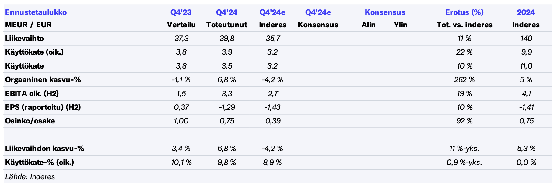The width and height of the screenshot is (554, 188).
Task: Select the Käyttökate-% (oik.) row label
Action: (40, 162)
